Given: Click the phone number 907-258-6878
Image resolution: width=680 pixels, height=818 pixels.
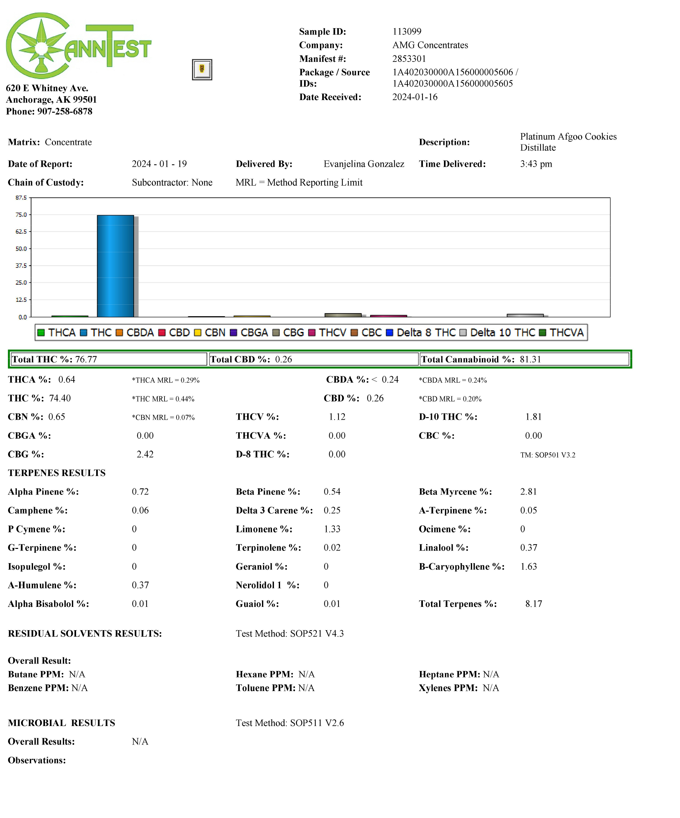Looking at the screenshot, I should tap(65, 111).
